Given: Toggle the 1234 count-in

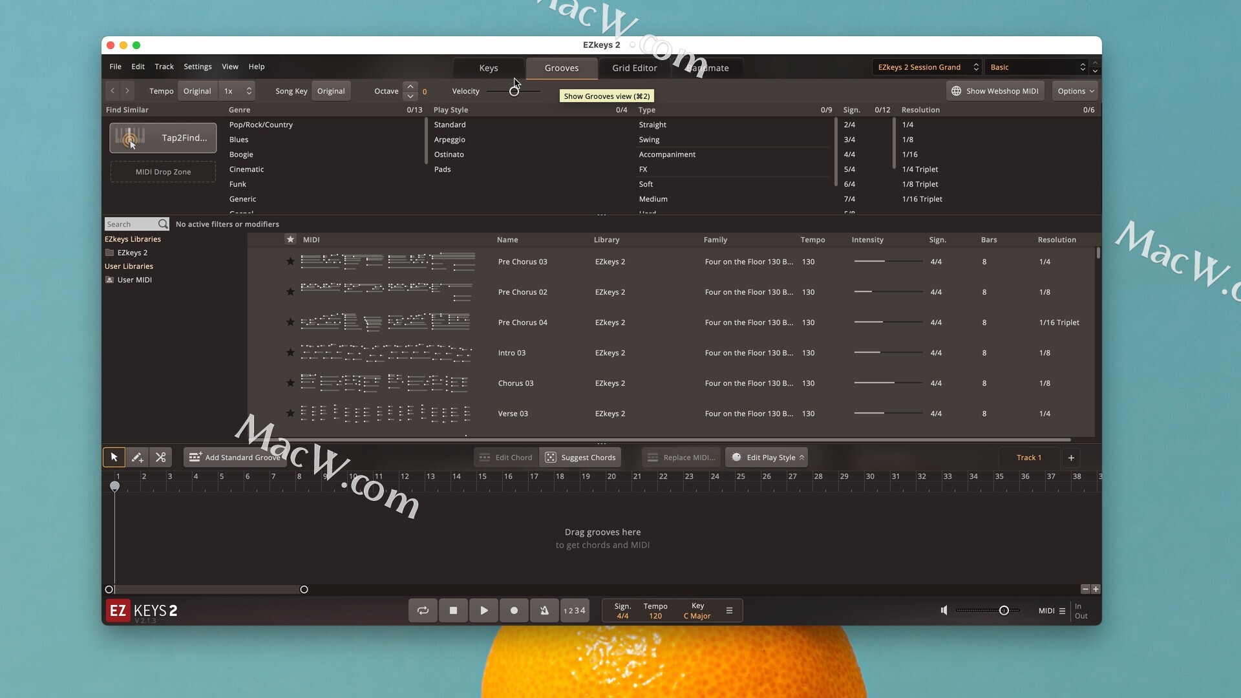Looking at the screenshot, I should pyautogui.click(x=575, y=611).
